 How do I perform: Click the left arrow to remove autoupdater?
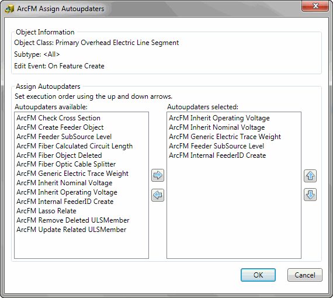(158, 195)
